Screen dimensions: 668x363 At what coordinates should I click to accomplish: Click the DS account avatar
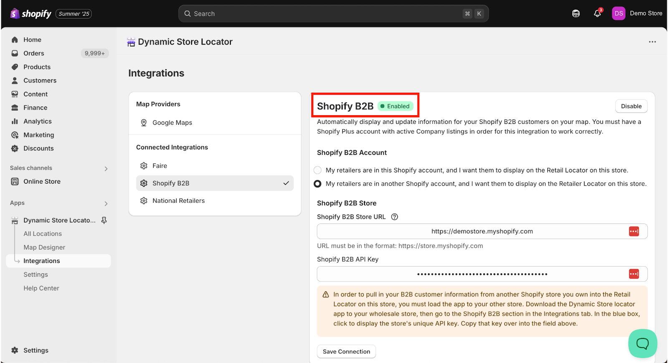(618, 13)
